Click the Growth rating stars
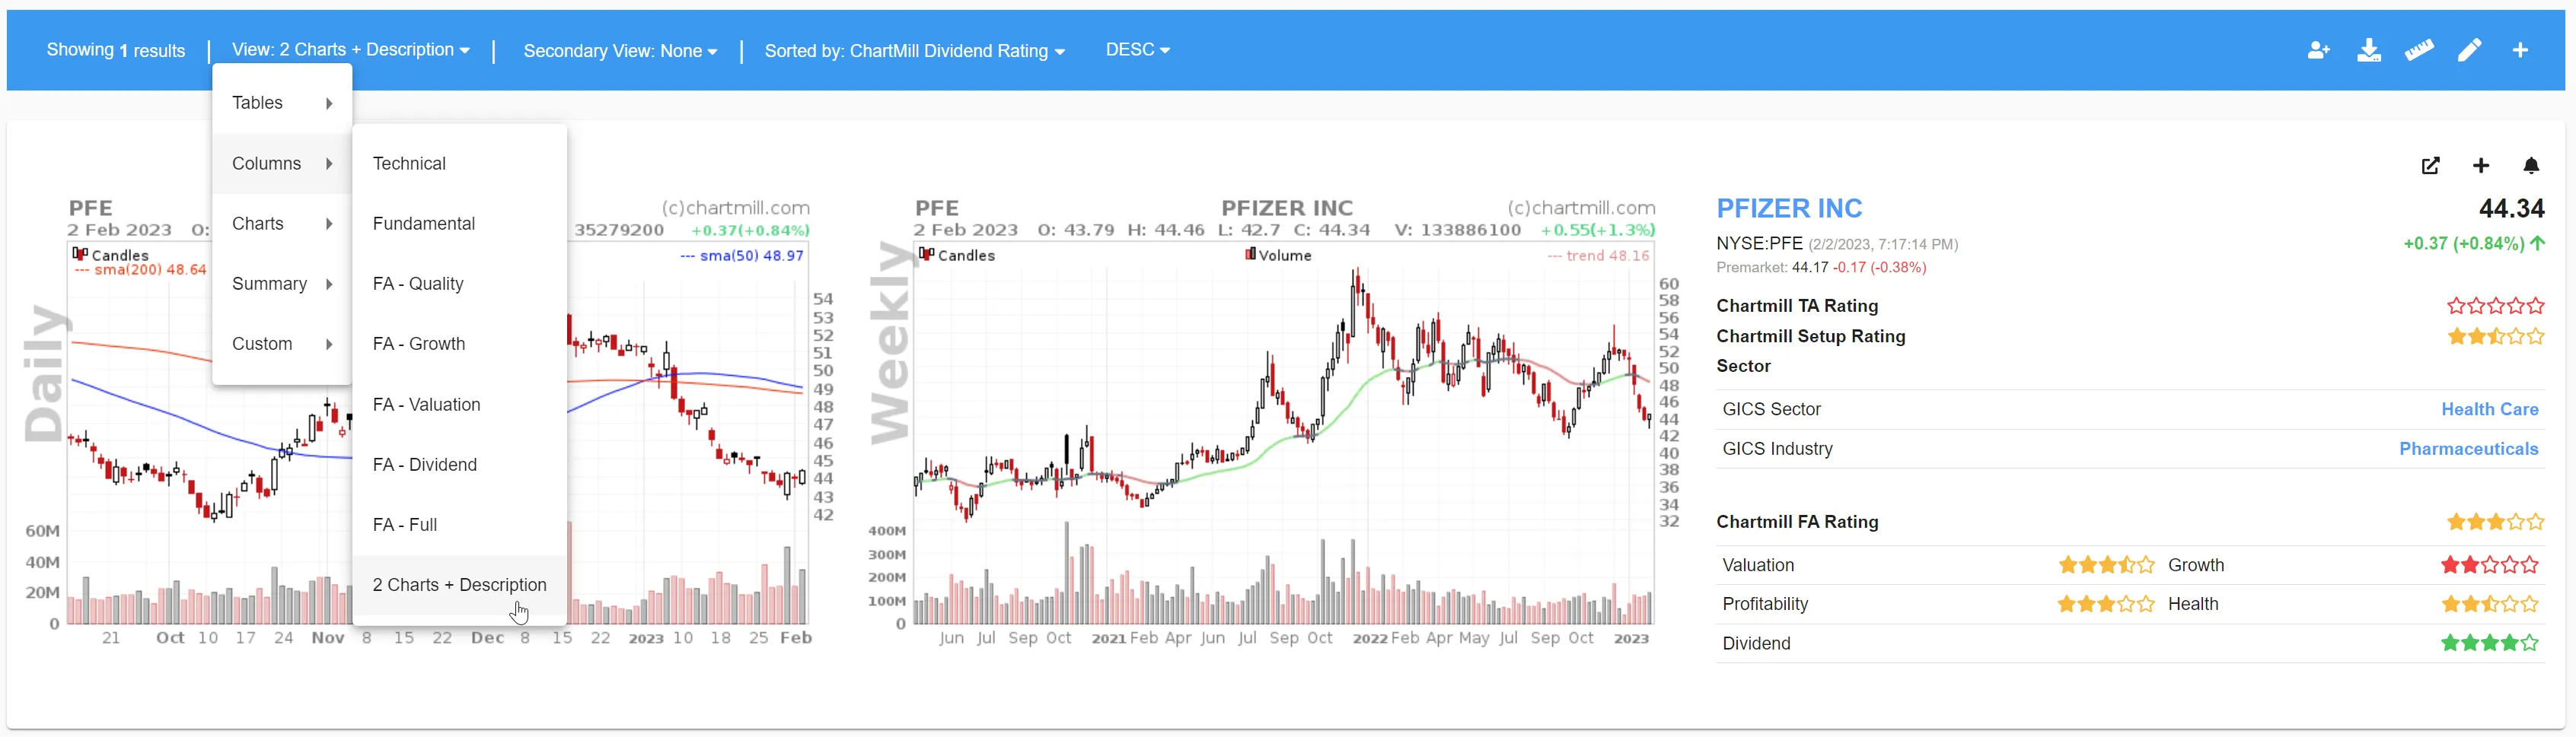This screenshot has height=737, width=2576. (x=2489, y=565)
